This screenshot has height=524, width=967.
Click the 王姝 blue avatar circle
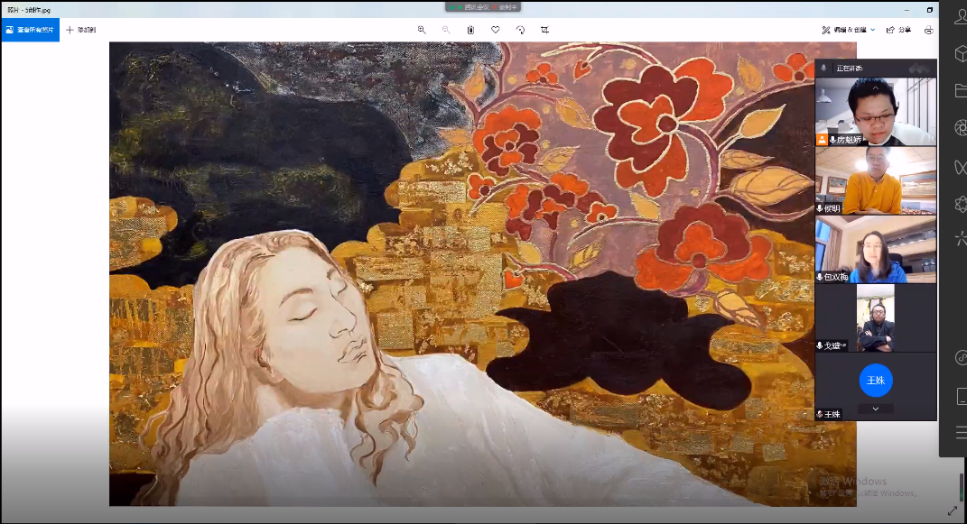[876, 380]
